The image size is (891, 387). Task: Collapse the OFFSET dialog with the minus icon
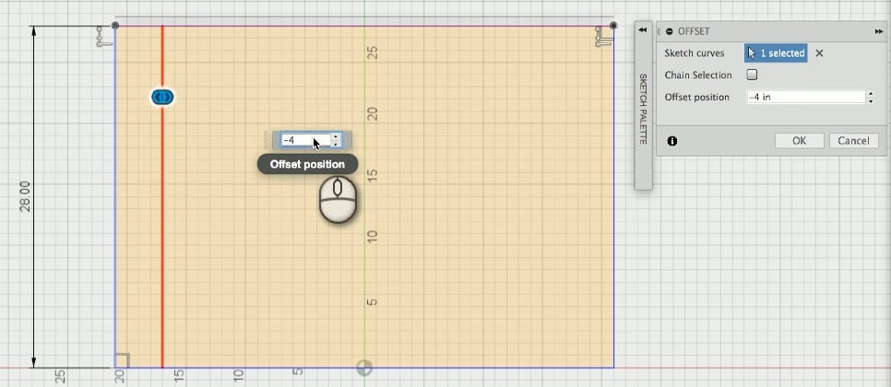coord(670,31)
